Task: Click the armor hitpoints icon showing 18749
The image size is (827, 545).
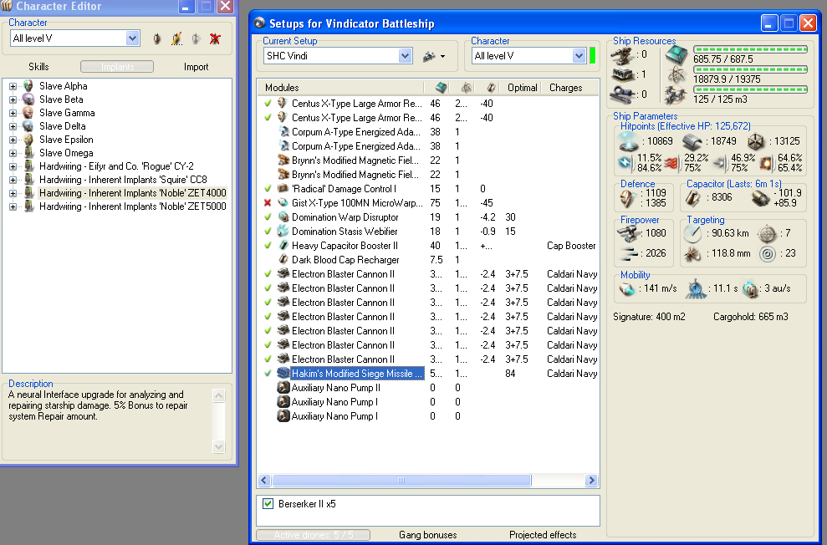Action: (692, 141)
